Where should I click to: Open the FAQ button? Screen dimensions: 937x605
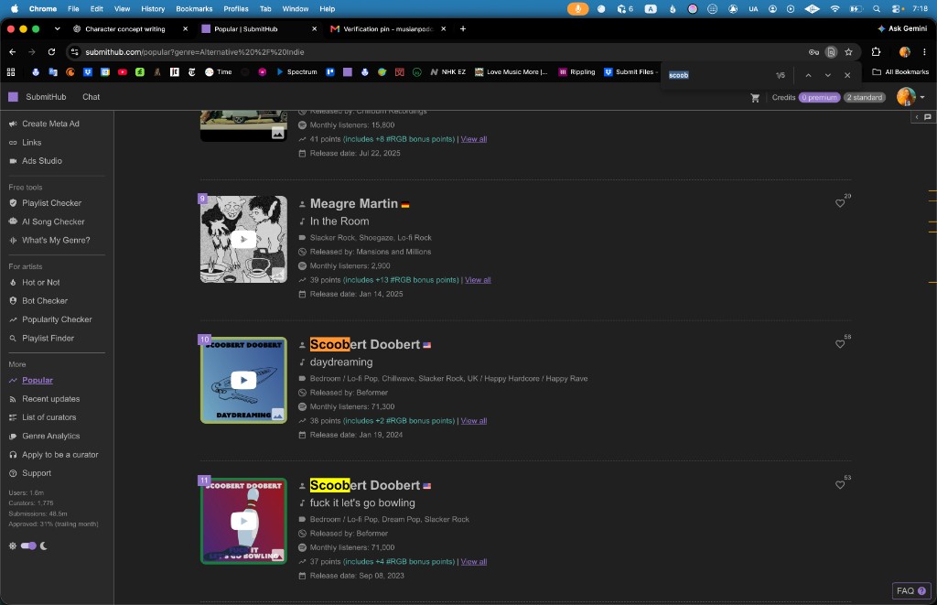pos(910,590)
